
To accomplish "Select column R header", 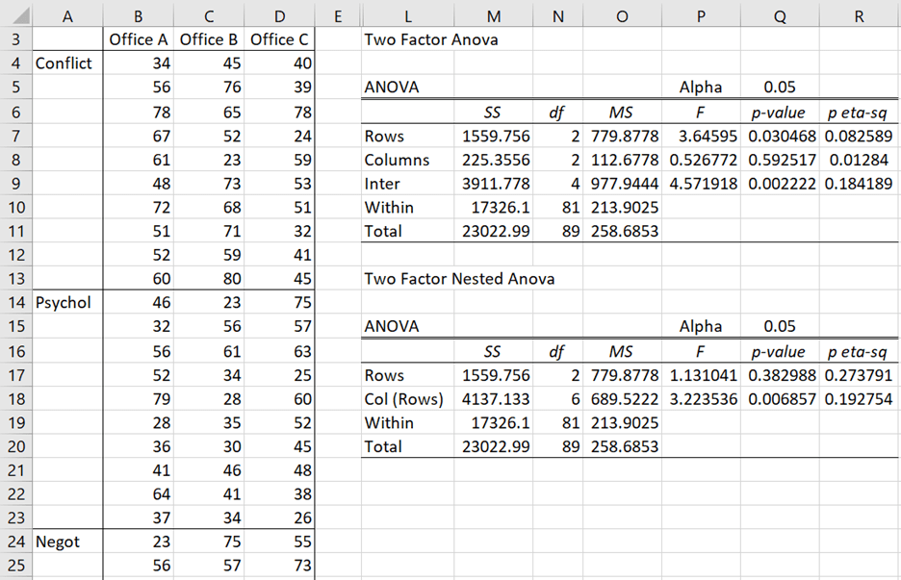I will pos(859,13).
